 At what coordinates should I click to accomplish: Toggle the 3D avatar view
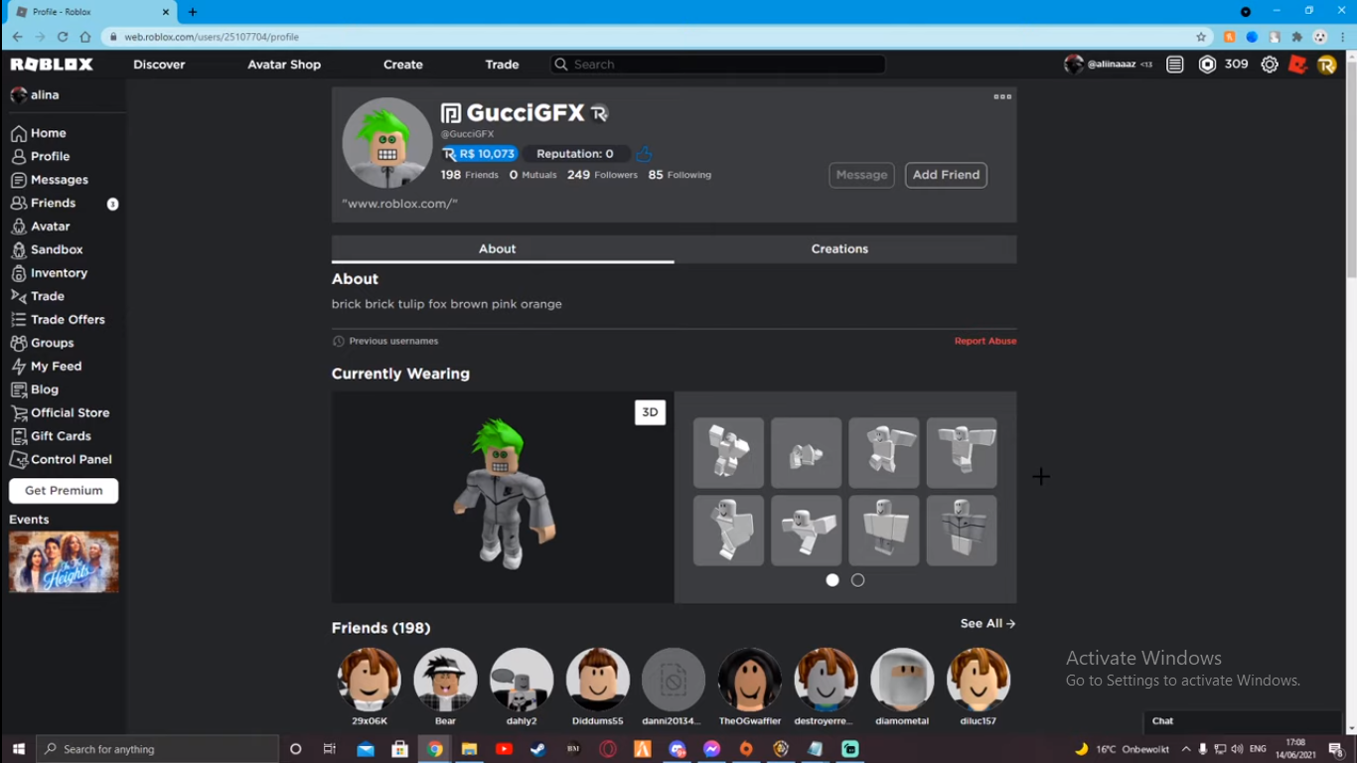650,412
